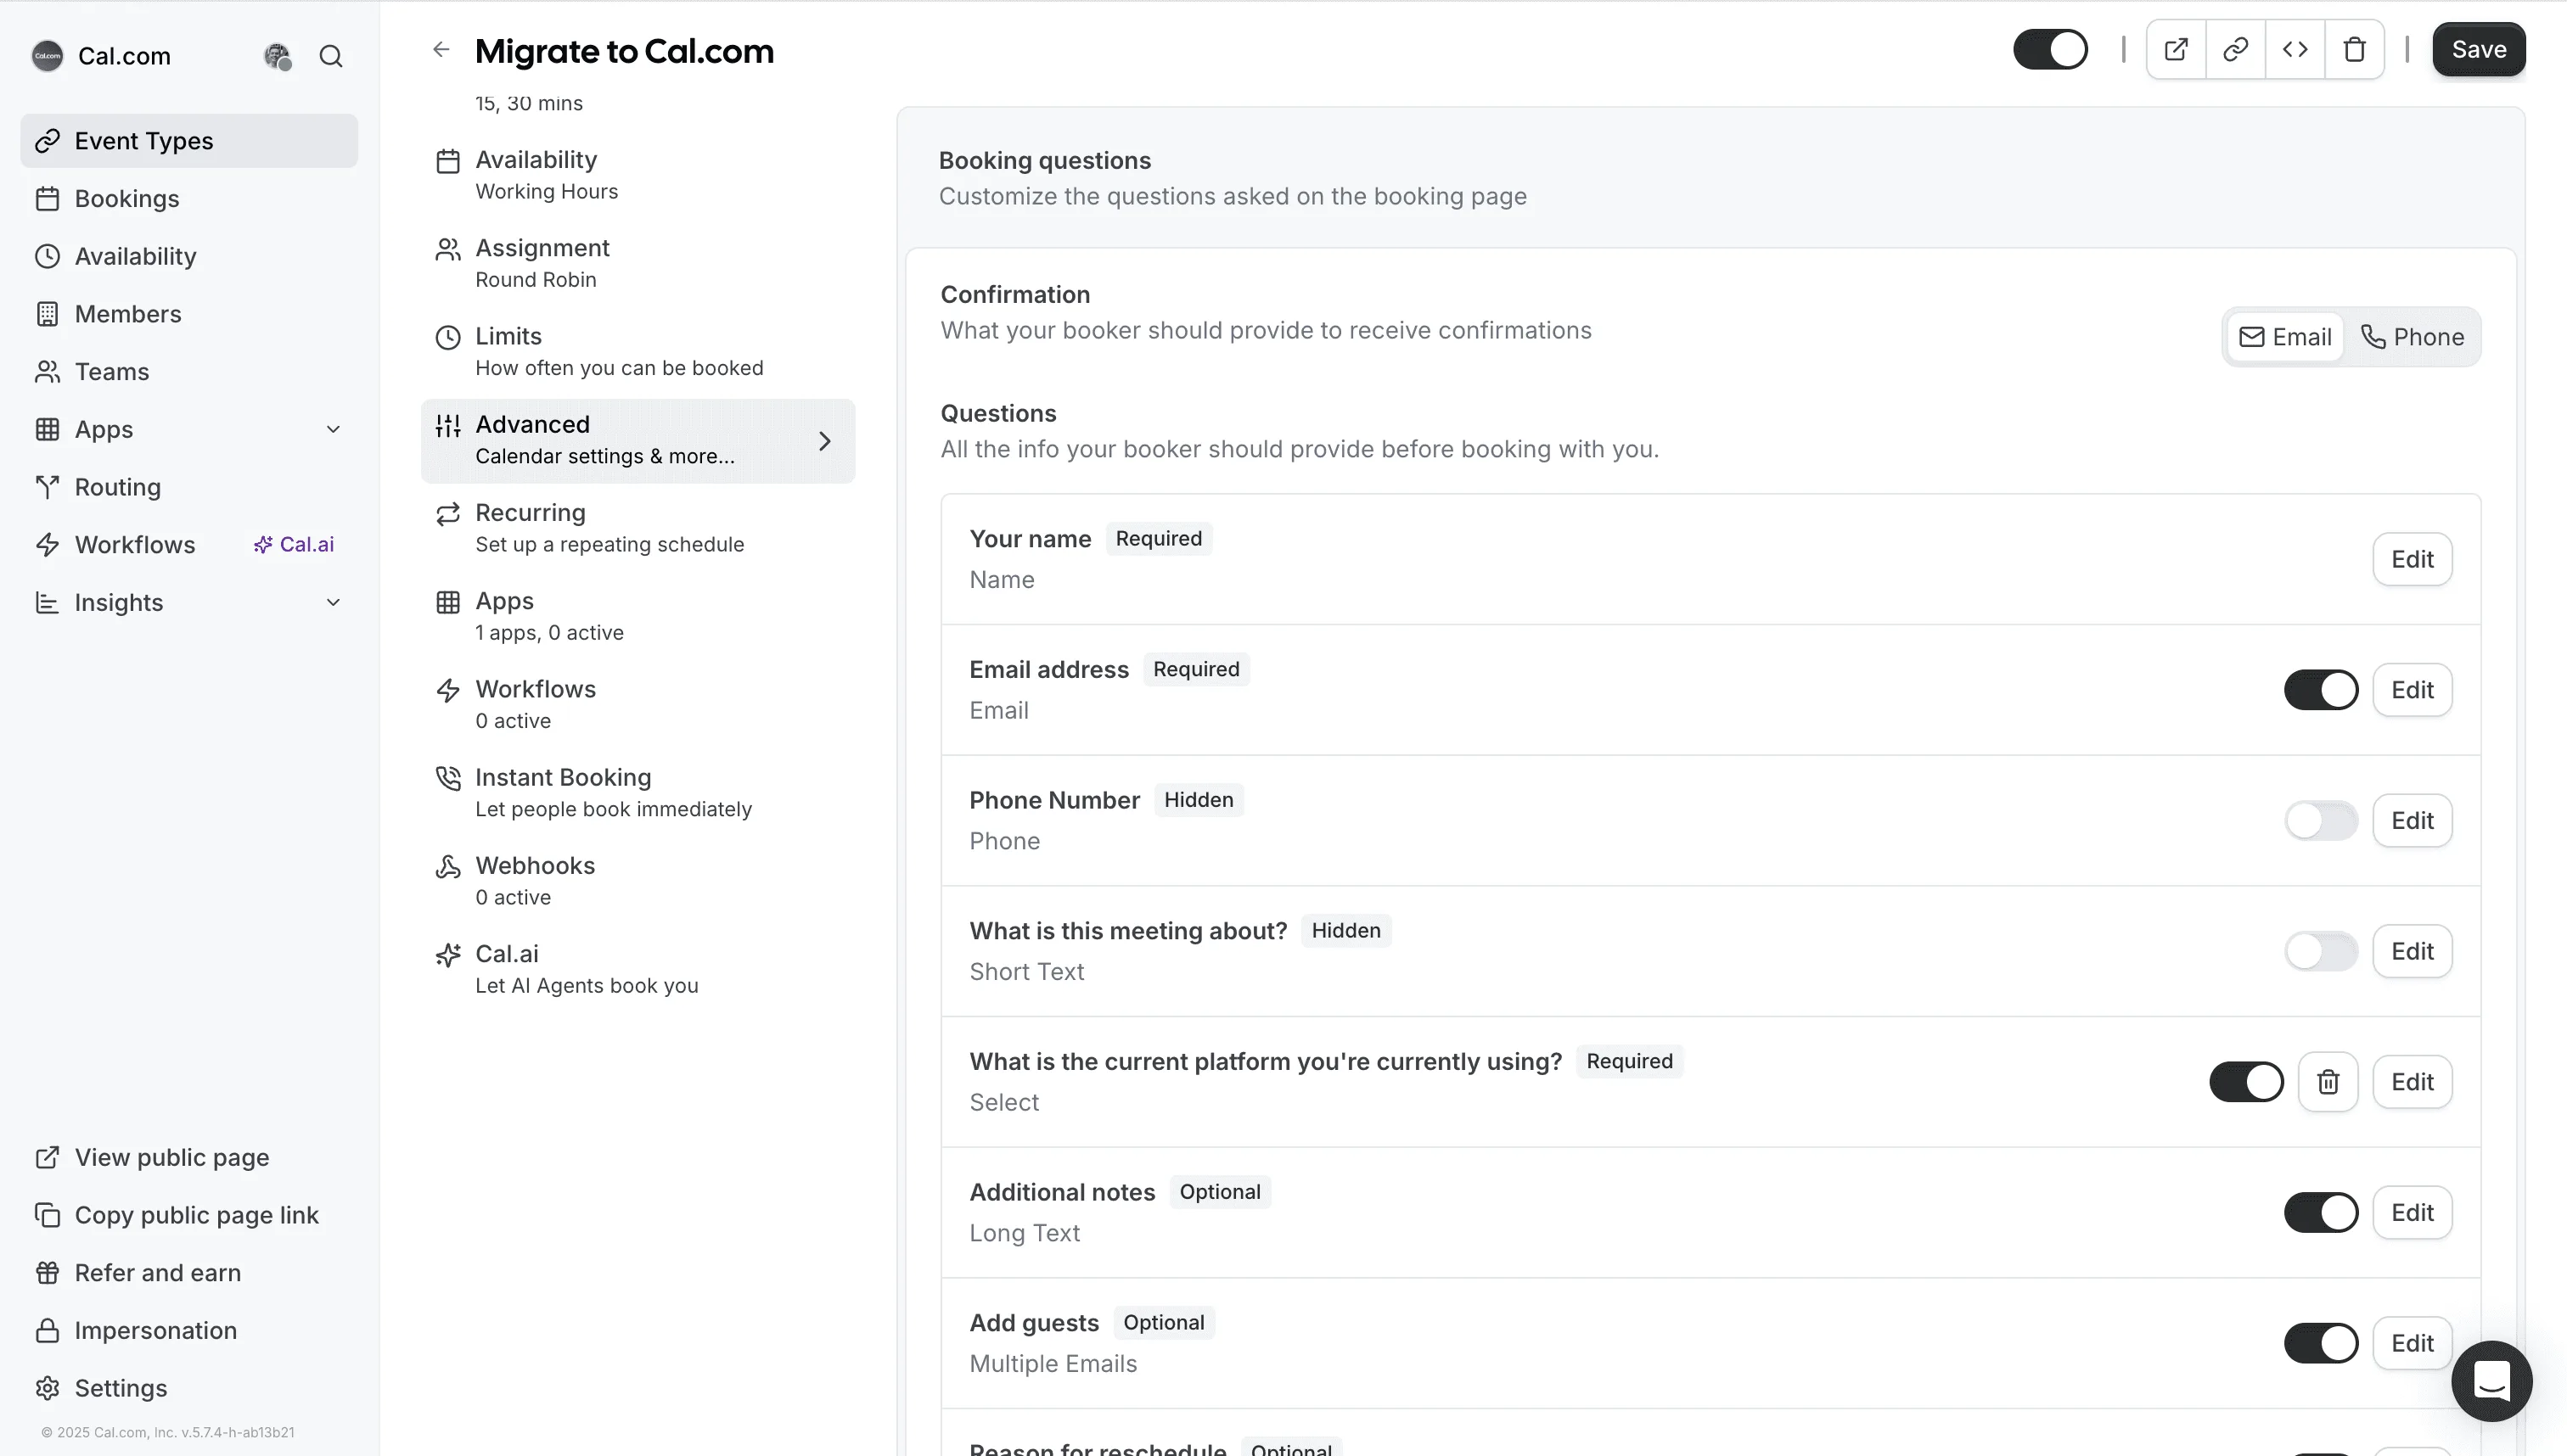Image resolution: width=2567 pixels, height=1456 pixels.
Task: Open the Workflows 0 active tab
Action: [x=638, y=704]
